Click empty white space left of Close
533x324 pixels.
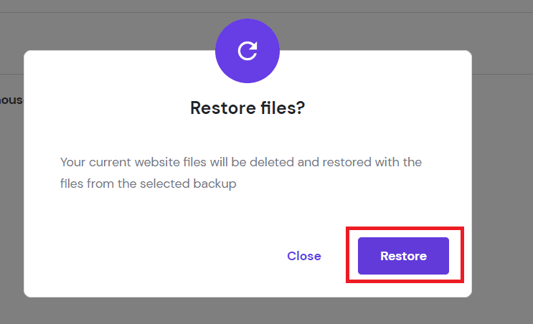(170, 256)
